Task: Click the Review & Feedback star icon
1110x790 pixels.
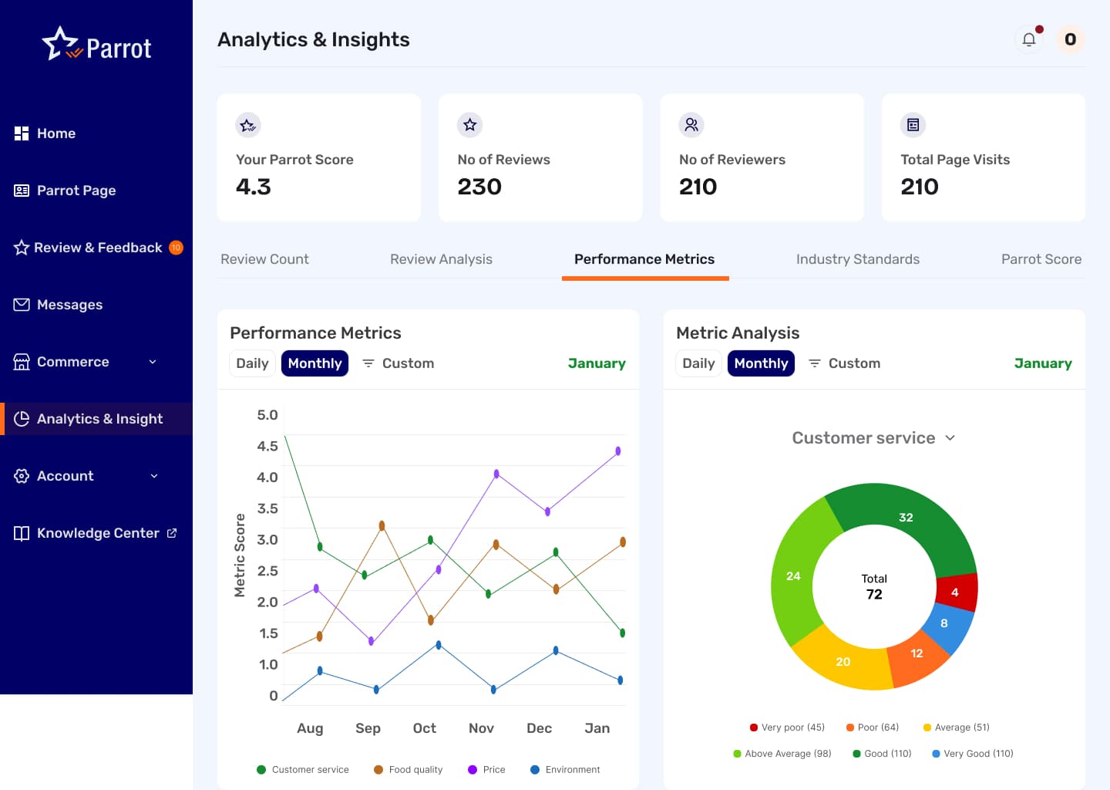Action: pos(22,248)
